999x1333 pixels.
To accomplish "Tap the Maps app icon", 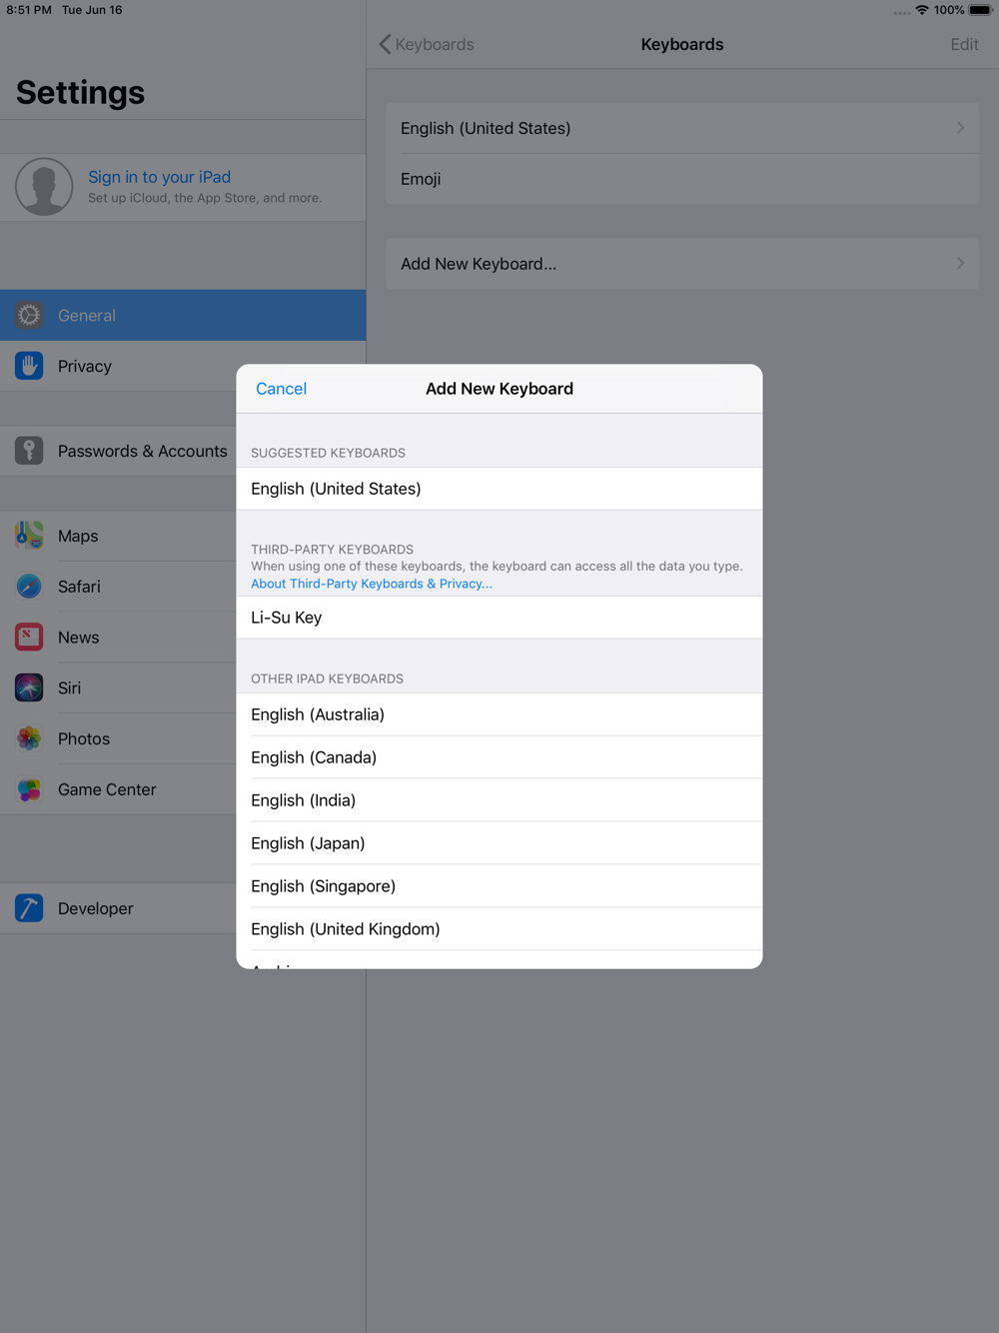I will pos(29,536).
